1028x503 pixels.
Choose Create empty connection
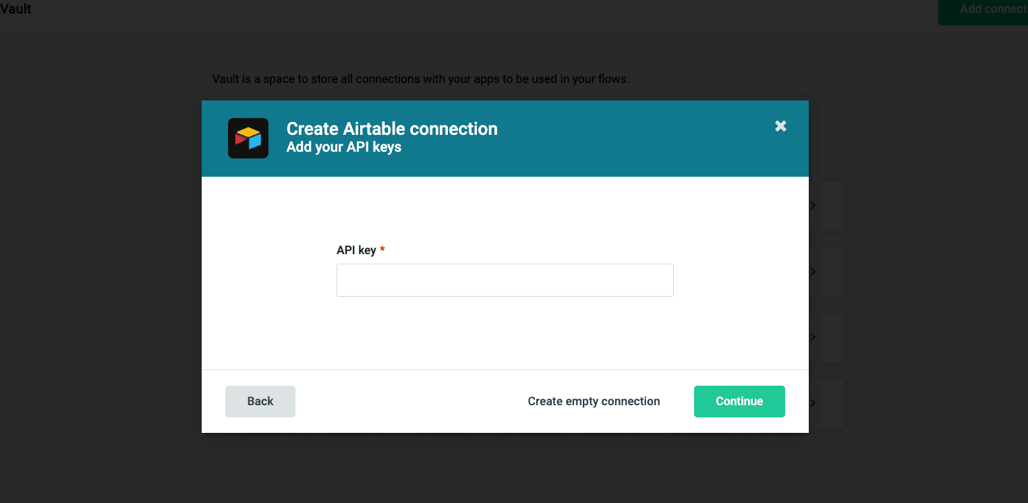click(594, 401)
